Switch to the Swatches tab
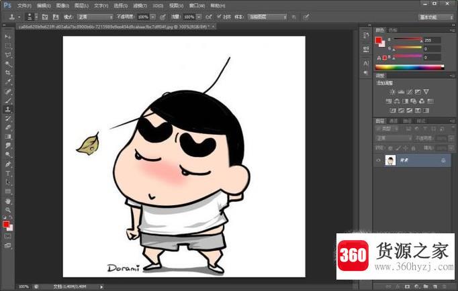The width and height of the screenshot is (458, 291). coord(393,30)
